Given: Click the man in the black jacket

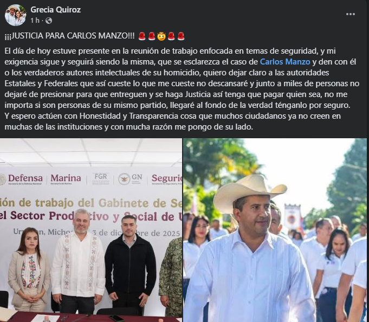Looking at the screenshot, I should coord(130,265).
